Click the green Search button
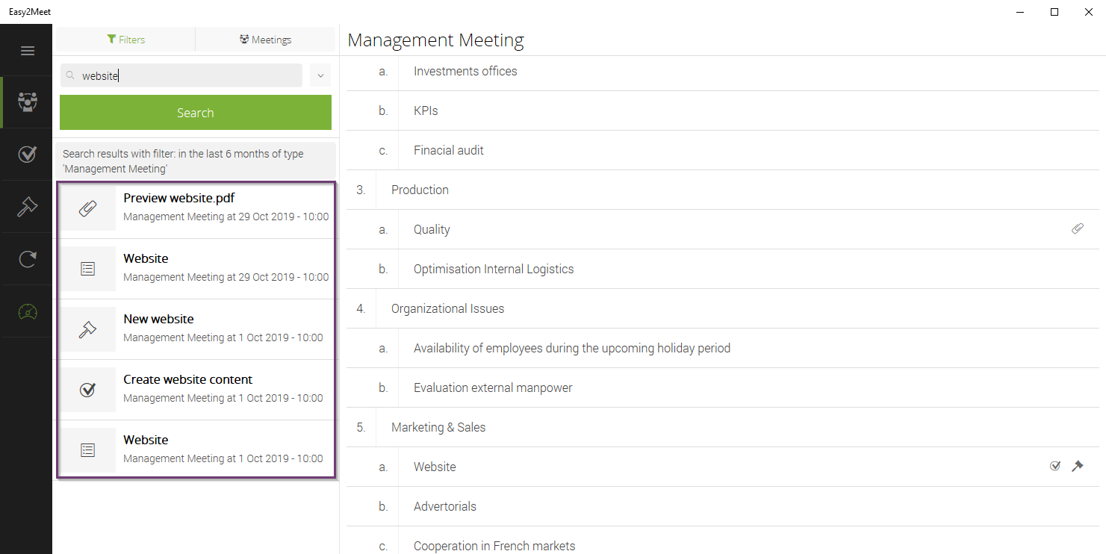The image size is (1106, 554). (196, 113)
